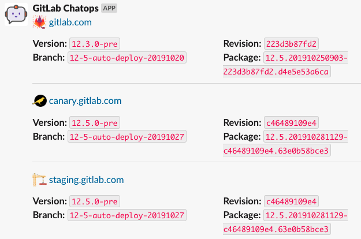Open the staging.gitlab.com link

86,180
